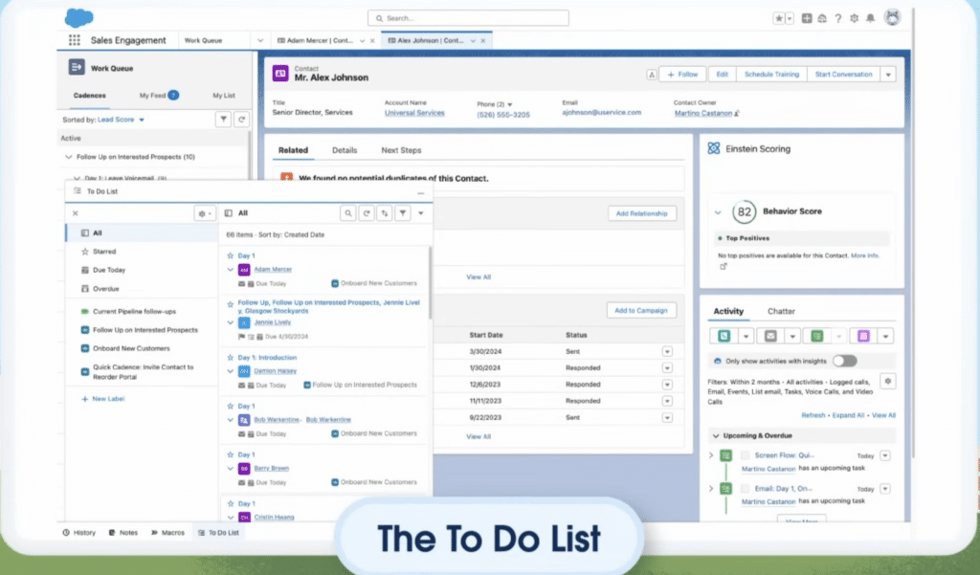Click the notifications bell icon
This screenshot has height=575, width=980.
[x=871, y=18]
